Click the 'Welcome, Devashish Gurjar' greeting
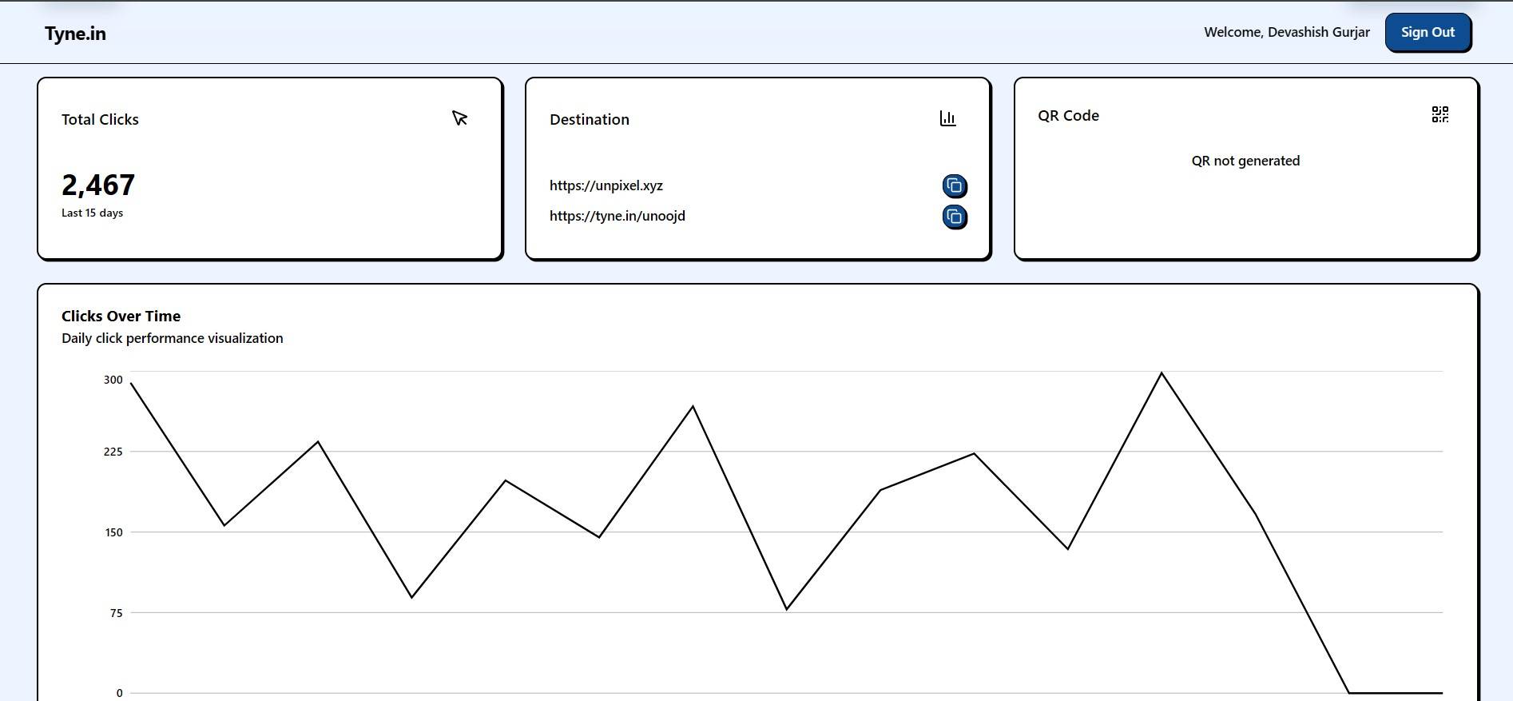1513x701 pixels. [1286, 32]
